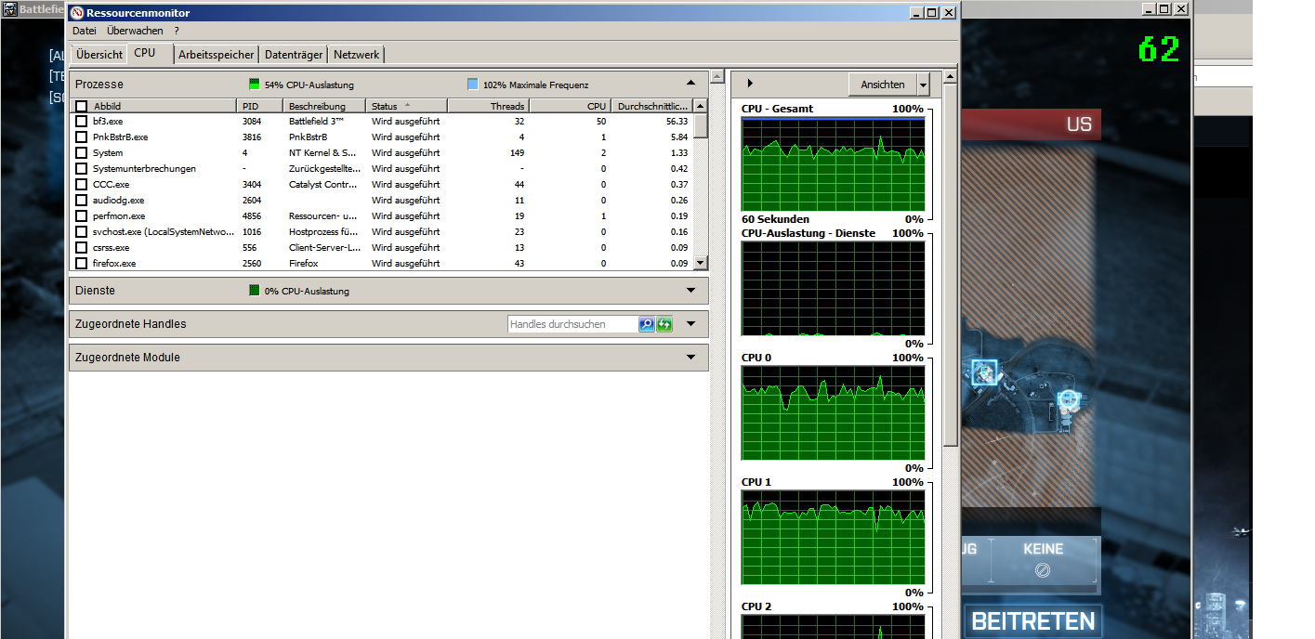The height and width of the screenshot is (639, 1315).
Task: Select the bf3.exe process name
Action: click(108, 122)
